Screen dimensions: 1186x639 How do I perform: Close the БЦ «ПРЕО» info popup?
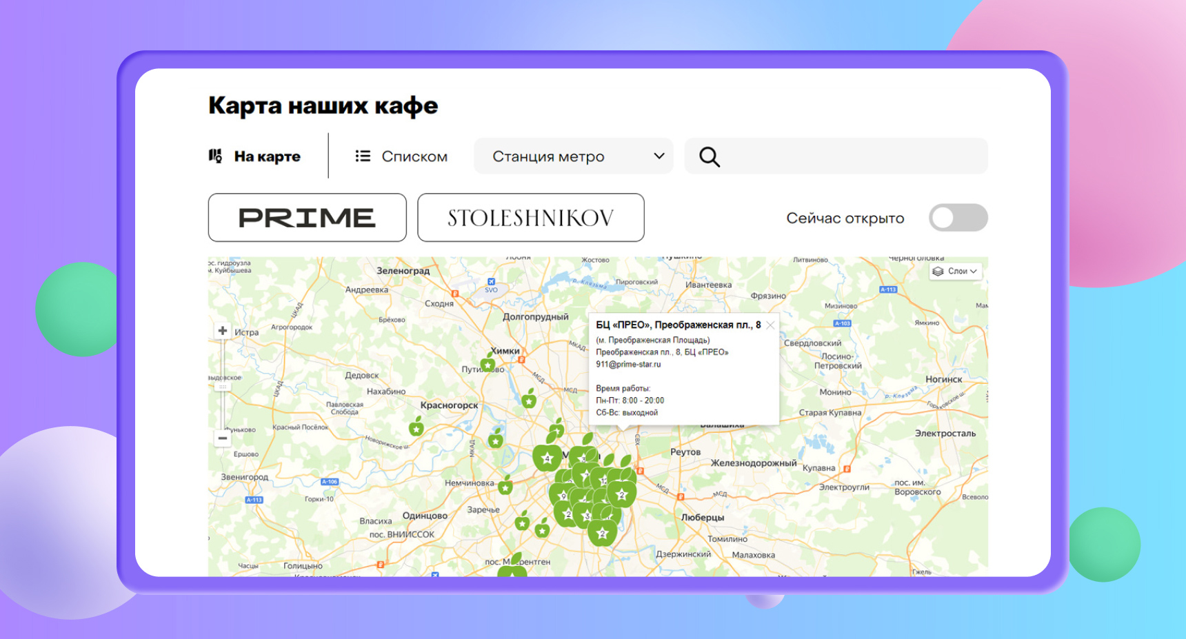(x=770, y=325)
